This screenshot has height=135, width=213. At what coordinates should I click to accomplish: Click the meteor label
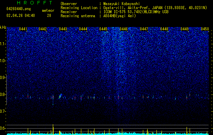click(x=48, y=10)
